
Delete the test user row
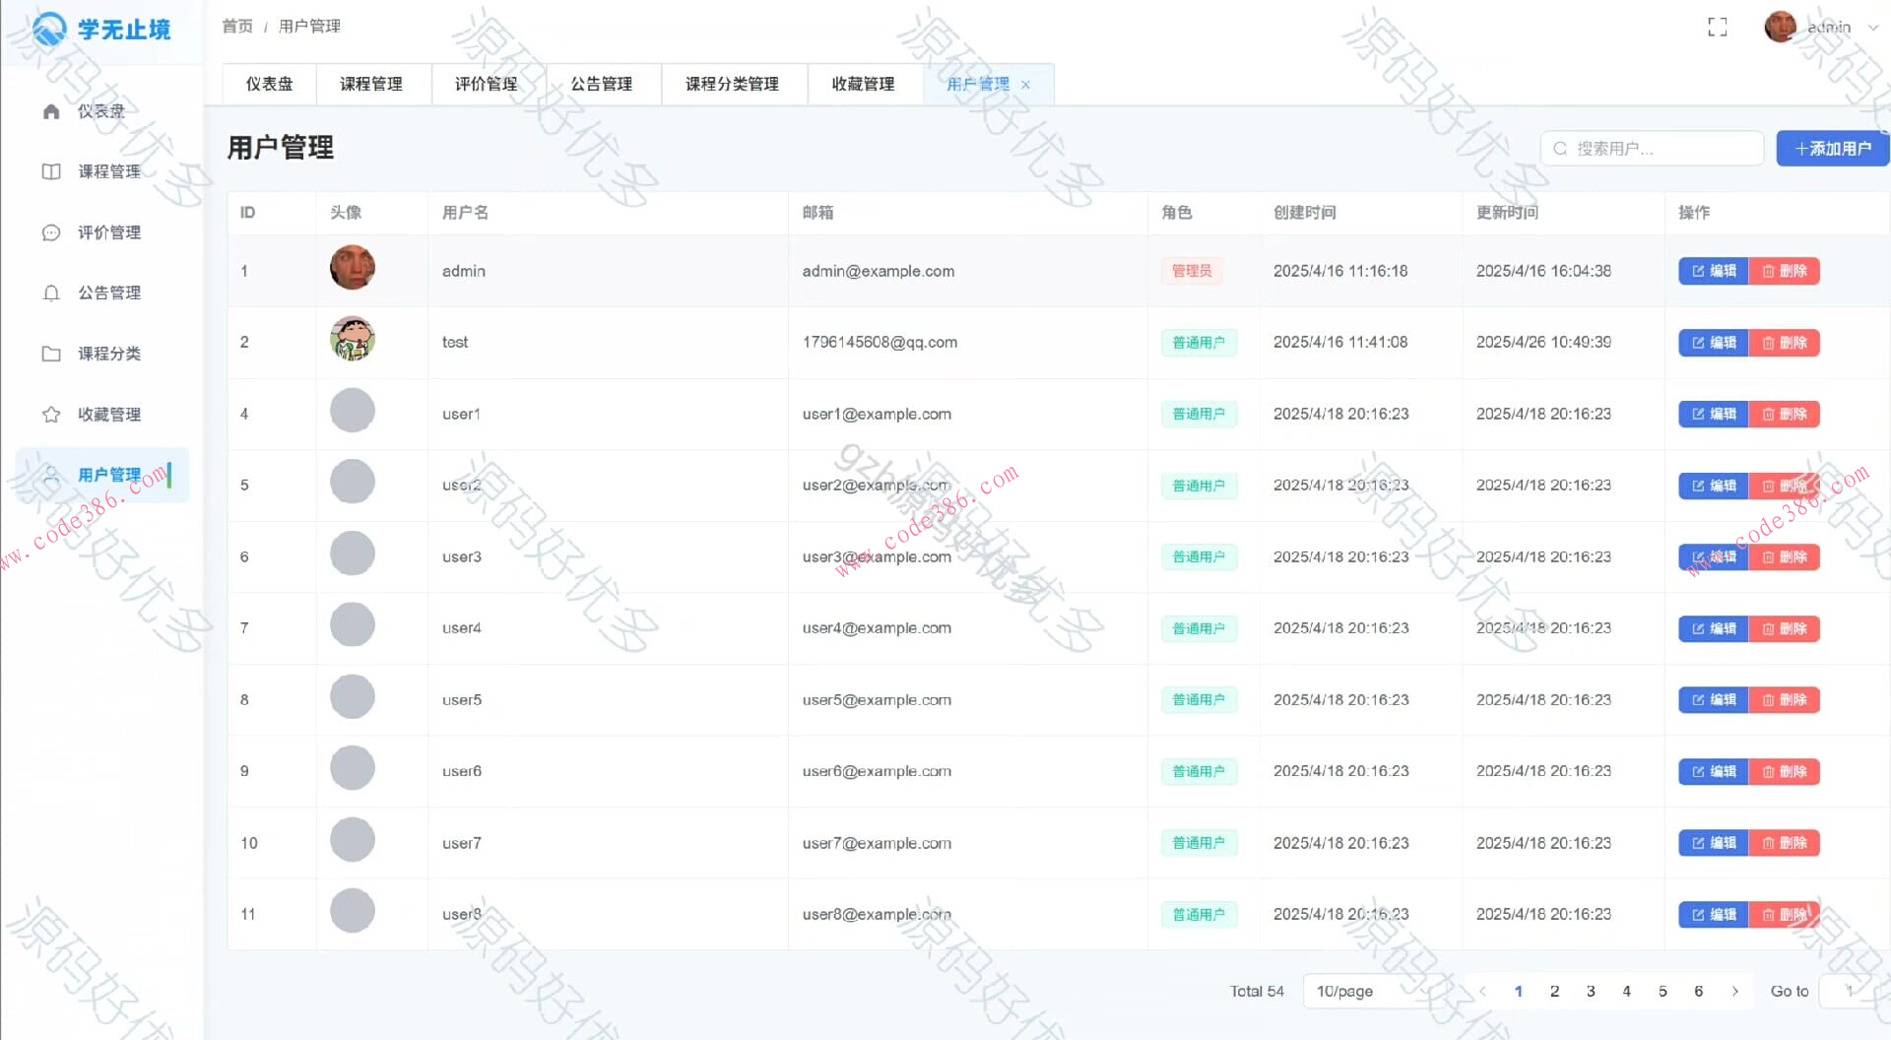(1785, 343)
